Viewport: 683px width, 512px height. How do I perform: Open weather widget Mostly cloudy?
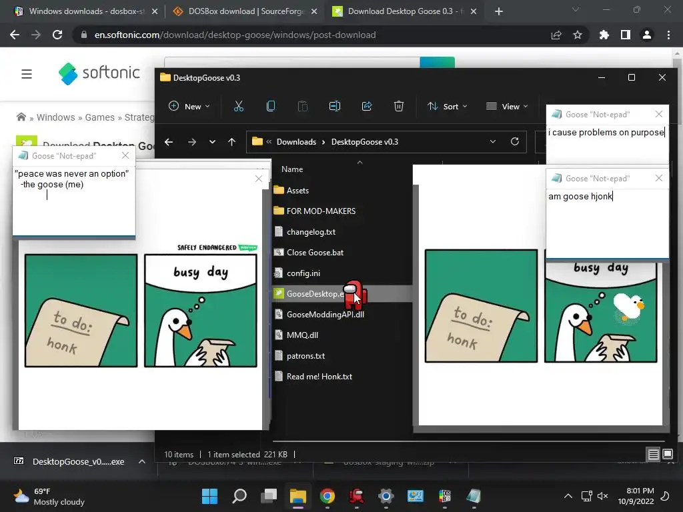click(49, 496)
